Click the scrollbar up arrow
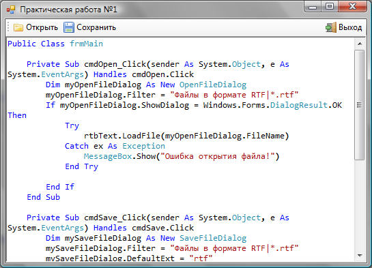The width and height of the screenshot is (372, 268). coord(360,44)
